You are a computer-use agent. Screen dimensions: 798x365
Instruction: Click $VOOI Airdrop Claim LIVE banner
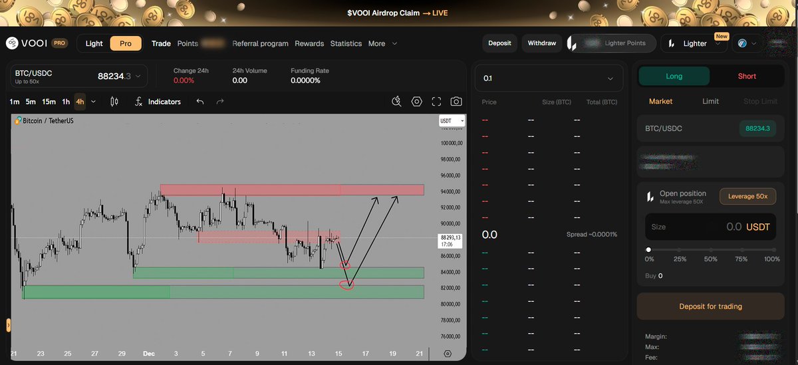[398, 13]
